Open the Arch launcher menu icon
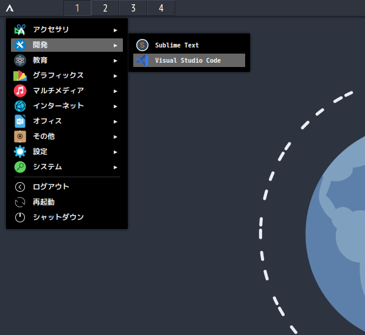The height and width of the screenshot is (335, 365). (x=10, y=9)
